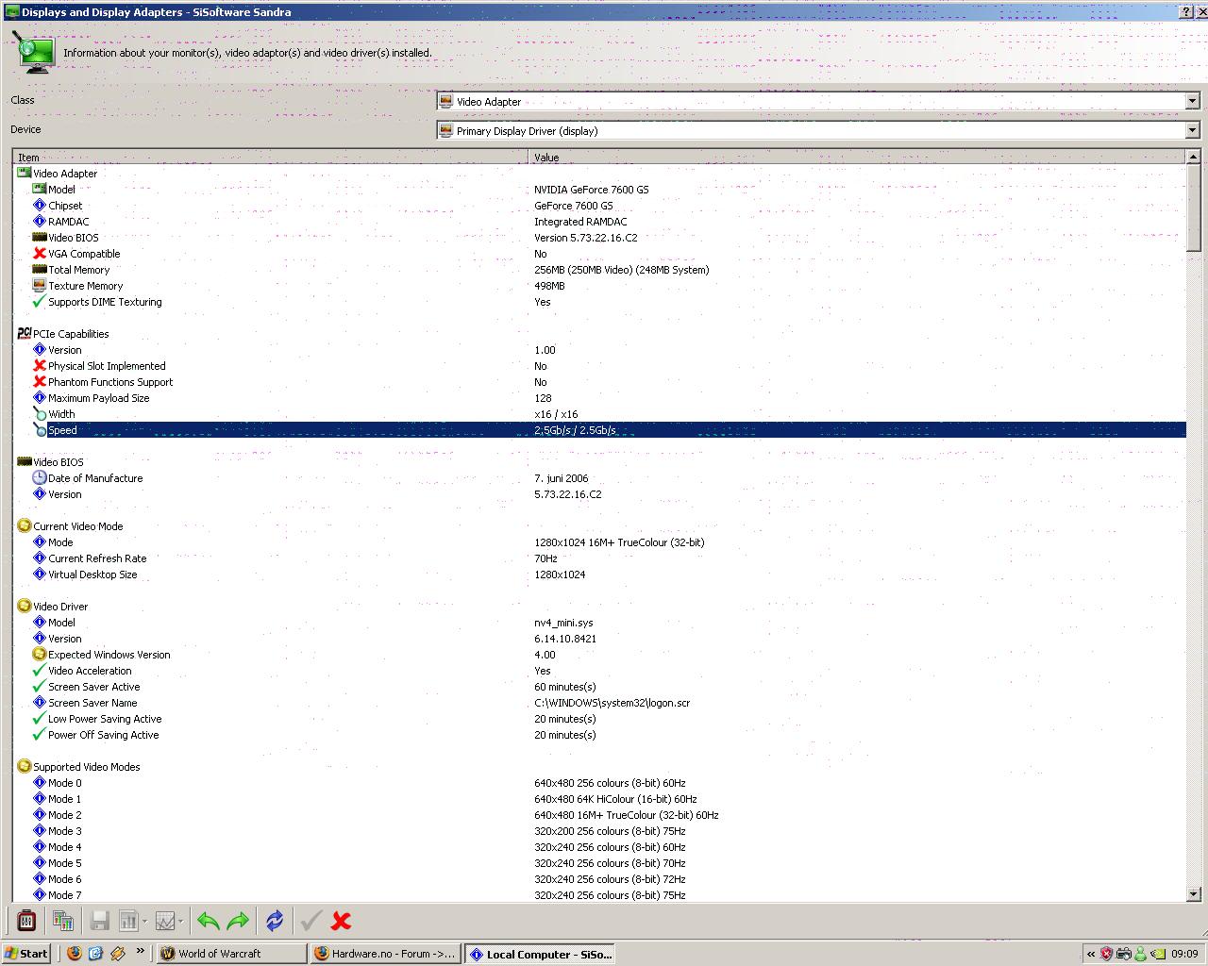
Task: Select the Virtual Desktop Size row
Action: [600, 574]
